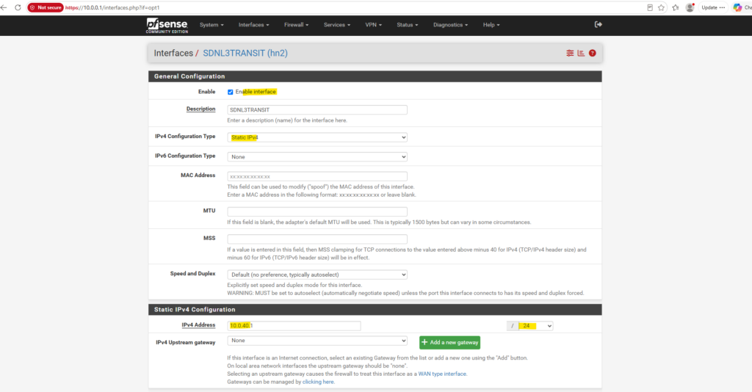Follow the WAN type interface link

pos(442,374)
